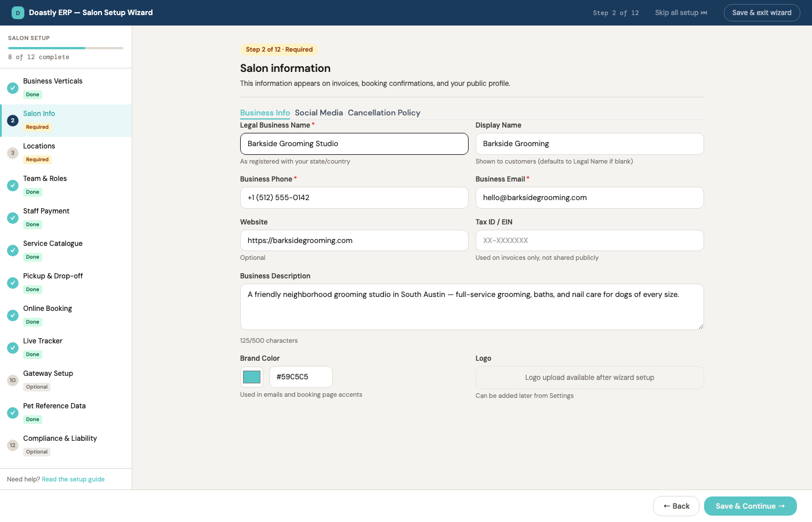The image size is (812, 522).
Task: Click the '125/500 characters' counter text
Action: click(x=269, y=340)
